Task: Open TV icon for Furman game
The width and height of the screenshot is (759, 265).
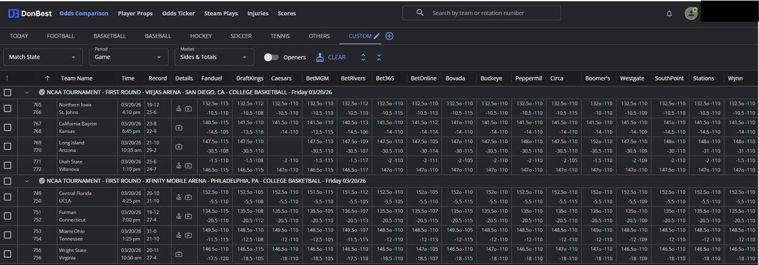Action: tap(188, 215)
